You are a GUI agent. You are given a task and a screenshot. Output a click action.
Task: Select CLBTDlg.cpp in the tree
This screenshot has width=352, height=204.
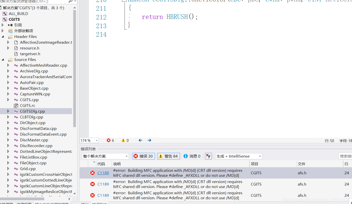31,117
